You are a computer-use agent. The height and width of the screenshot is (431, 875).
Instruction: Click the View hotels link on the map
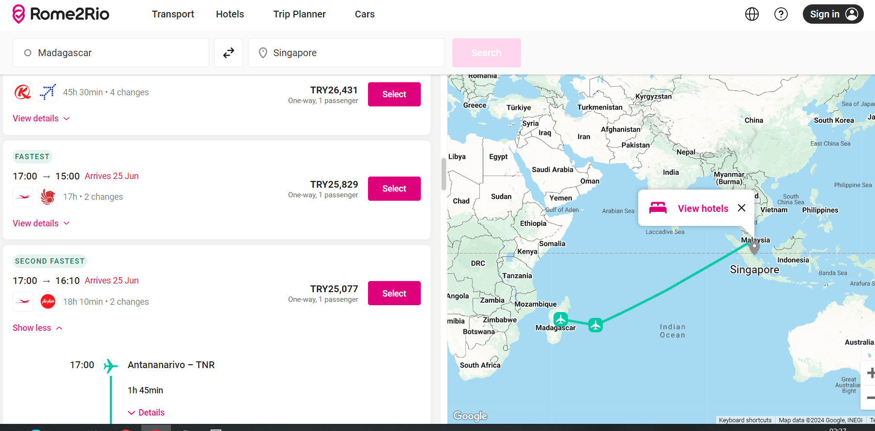pos(703,208)
